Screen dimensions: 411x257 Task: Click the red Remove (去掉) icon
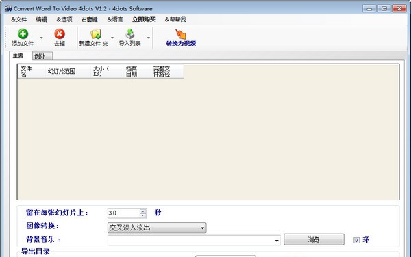click(60, 33)
